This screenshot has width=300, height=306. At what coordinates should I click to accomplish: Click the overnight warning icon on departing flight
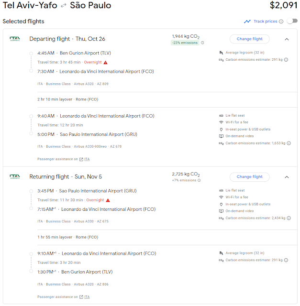(x=105, y=63)
